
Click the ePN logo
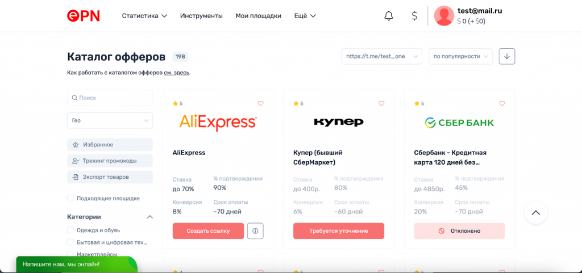coord(83,15)
